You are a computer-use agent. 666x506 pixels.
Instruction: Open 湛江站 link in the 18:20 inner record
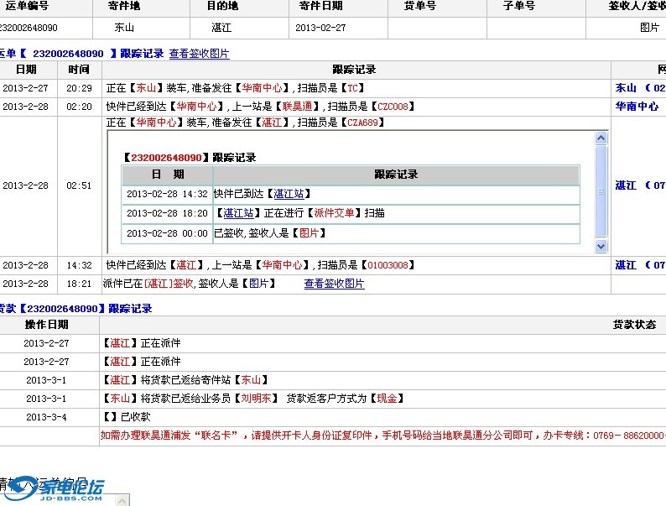point(238,213)
